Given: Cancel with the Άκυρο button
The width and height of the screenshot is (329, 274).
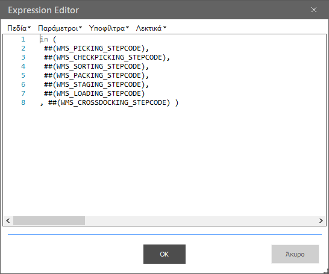Looking at the screenshot, I should tap(295, 254).
